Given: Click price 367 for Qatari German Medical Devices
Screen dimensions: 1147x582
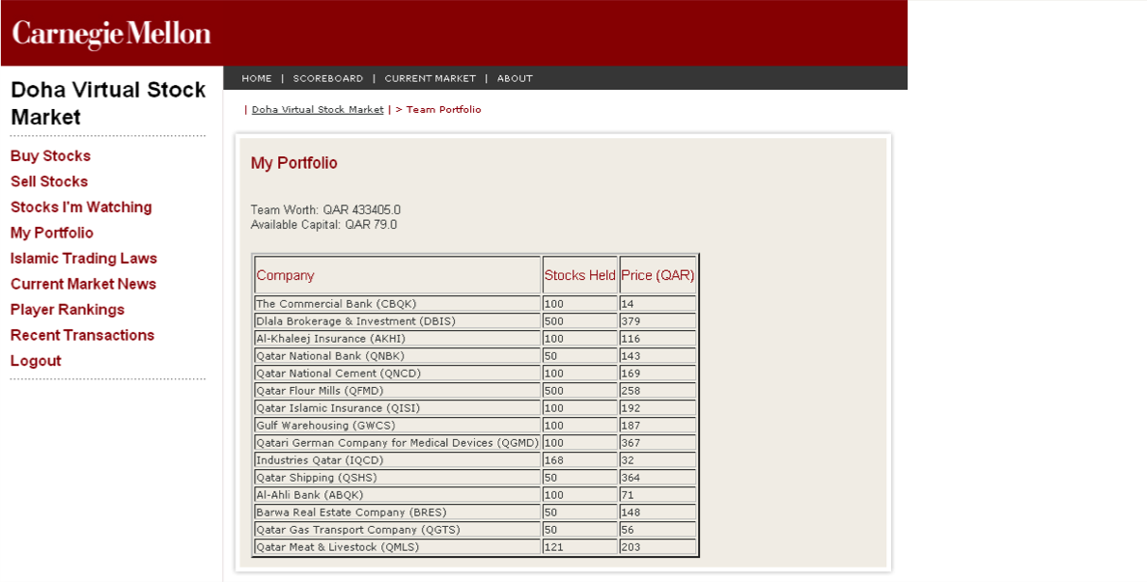Looking at the screenshot, I should [657, 442].
